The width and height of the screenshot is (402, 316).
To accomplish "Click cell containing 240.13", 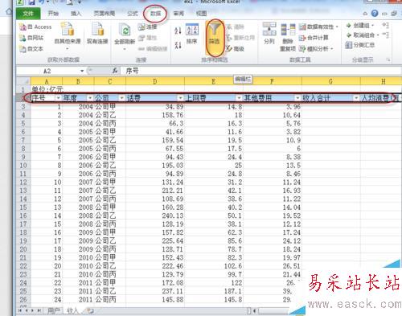I will click(x=155, y=215).
